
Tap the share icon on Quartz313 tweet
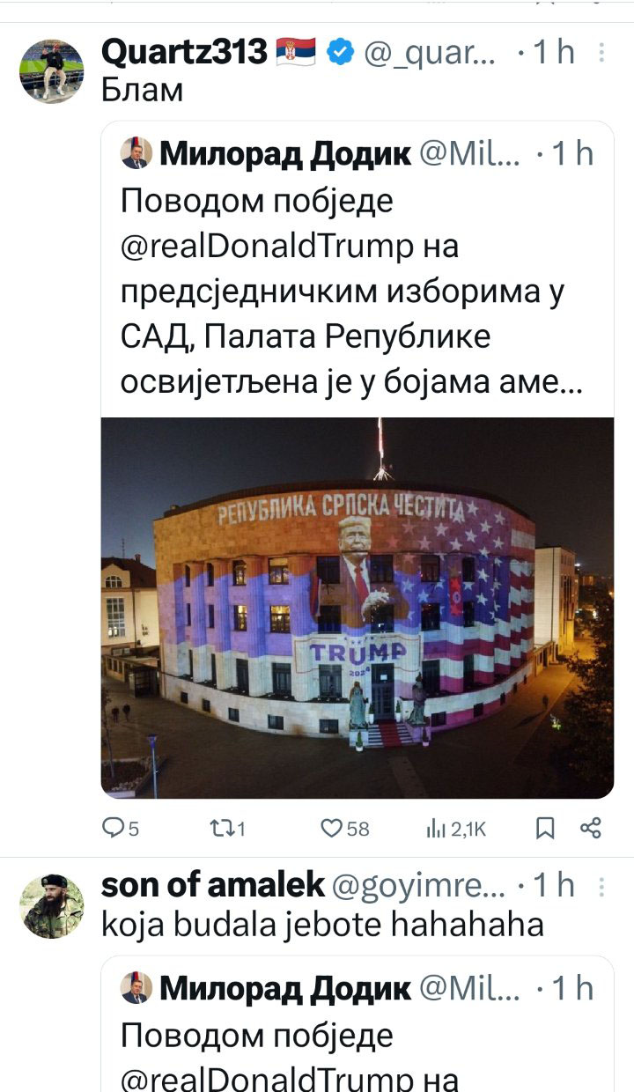click(x=591, y=828)
